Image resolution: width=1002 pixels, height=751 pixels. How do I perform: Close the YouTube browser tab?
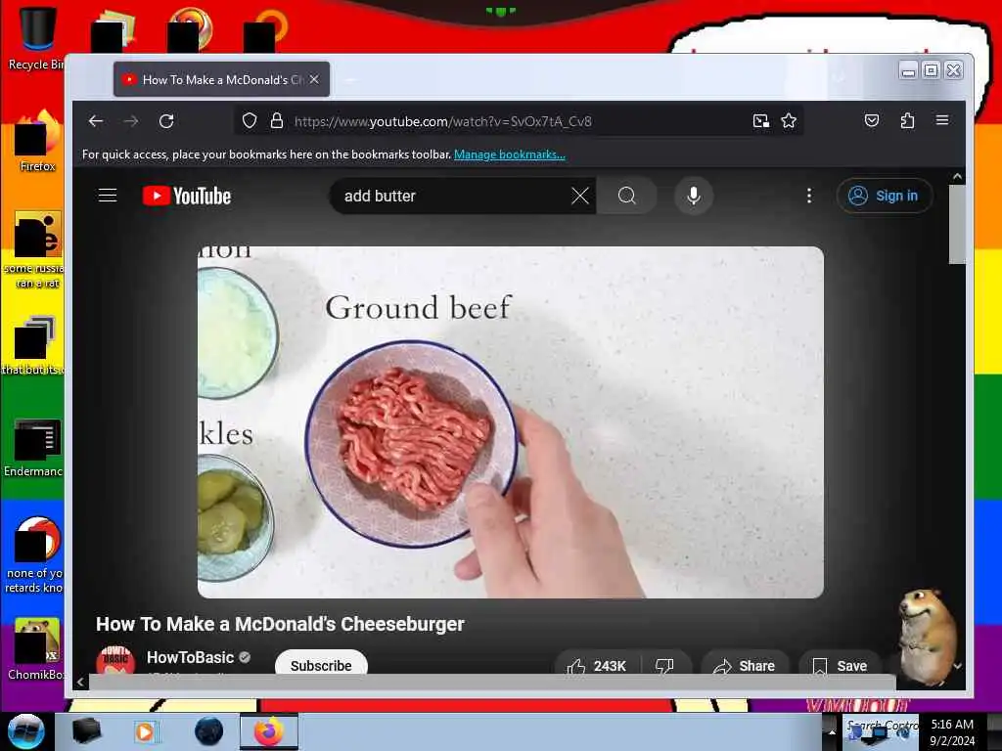(x=314, y=79)
